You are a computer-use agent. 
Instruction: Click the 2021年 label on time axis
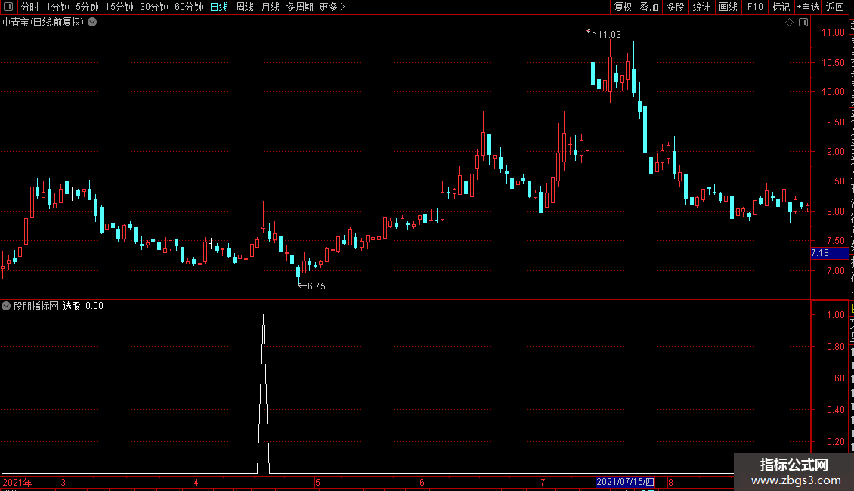[x=17, y=482]
